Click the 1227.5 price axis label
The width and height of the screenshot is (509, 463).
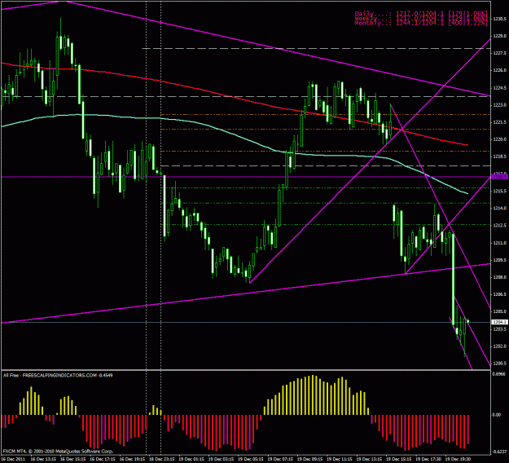point(499,53)
